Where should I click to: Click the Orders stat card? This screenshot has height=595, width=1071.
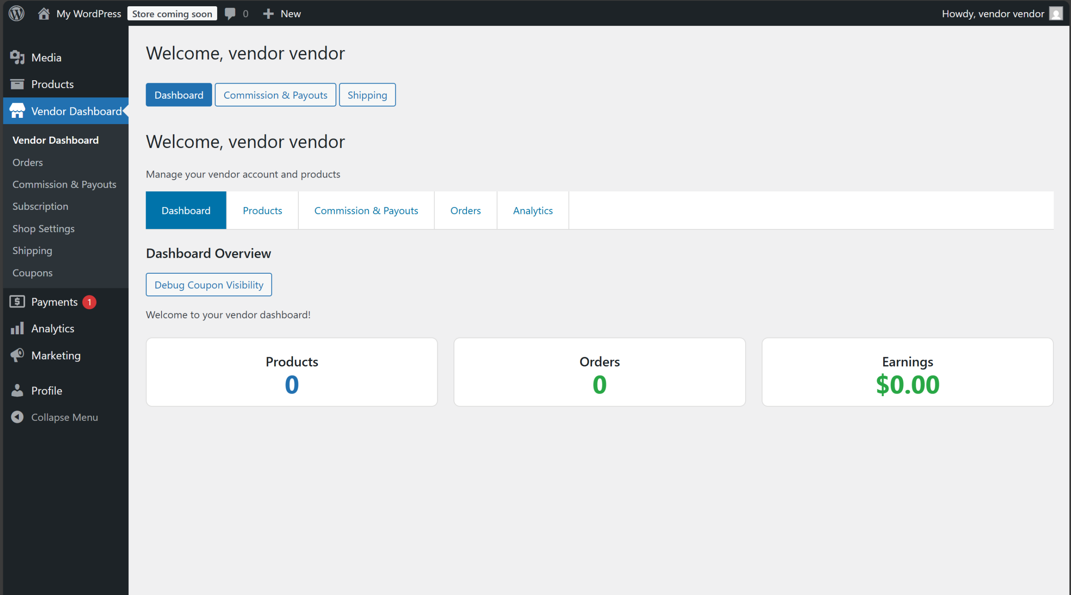[600, 372]
